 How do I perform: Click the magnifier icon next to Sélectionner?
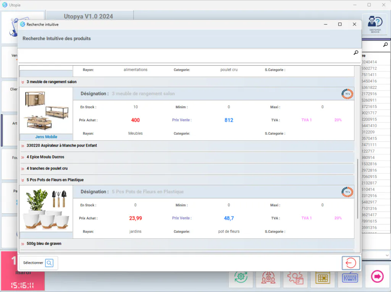coord(49,263)
